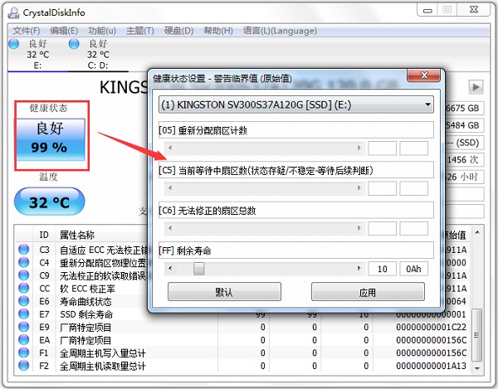The image size is (498, 389).
Task: Click the attribute list scrollbar thumb
Action: 477,335
